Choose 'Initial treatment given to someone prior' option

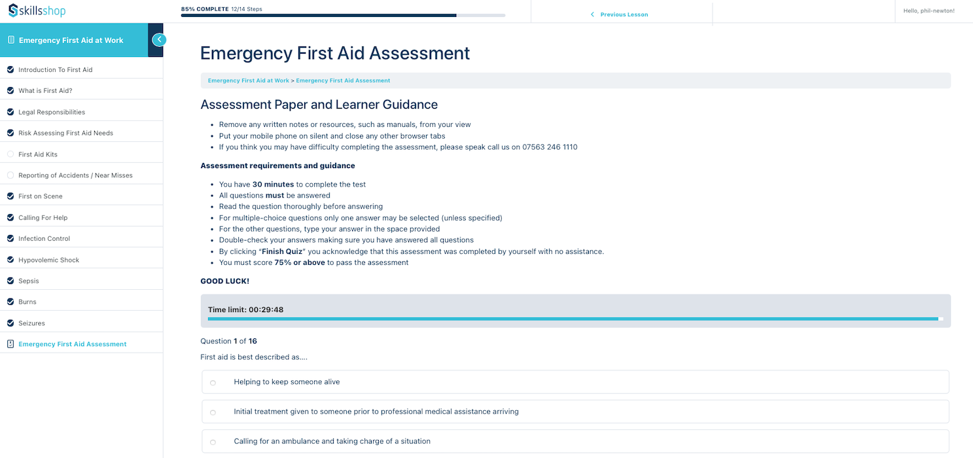pos(213,412)
